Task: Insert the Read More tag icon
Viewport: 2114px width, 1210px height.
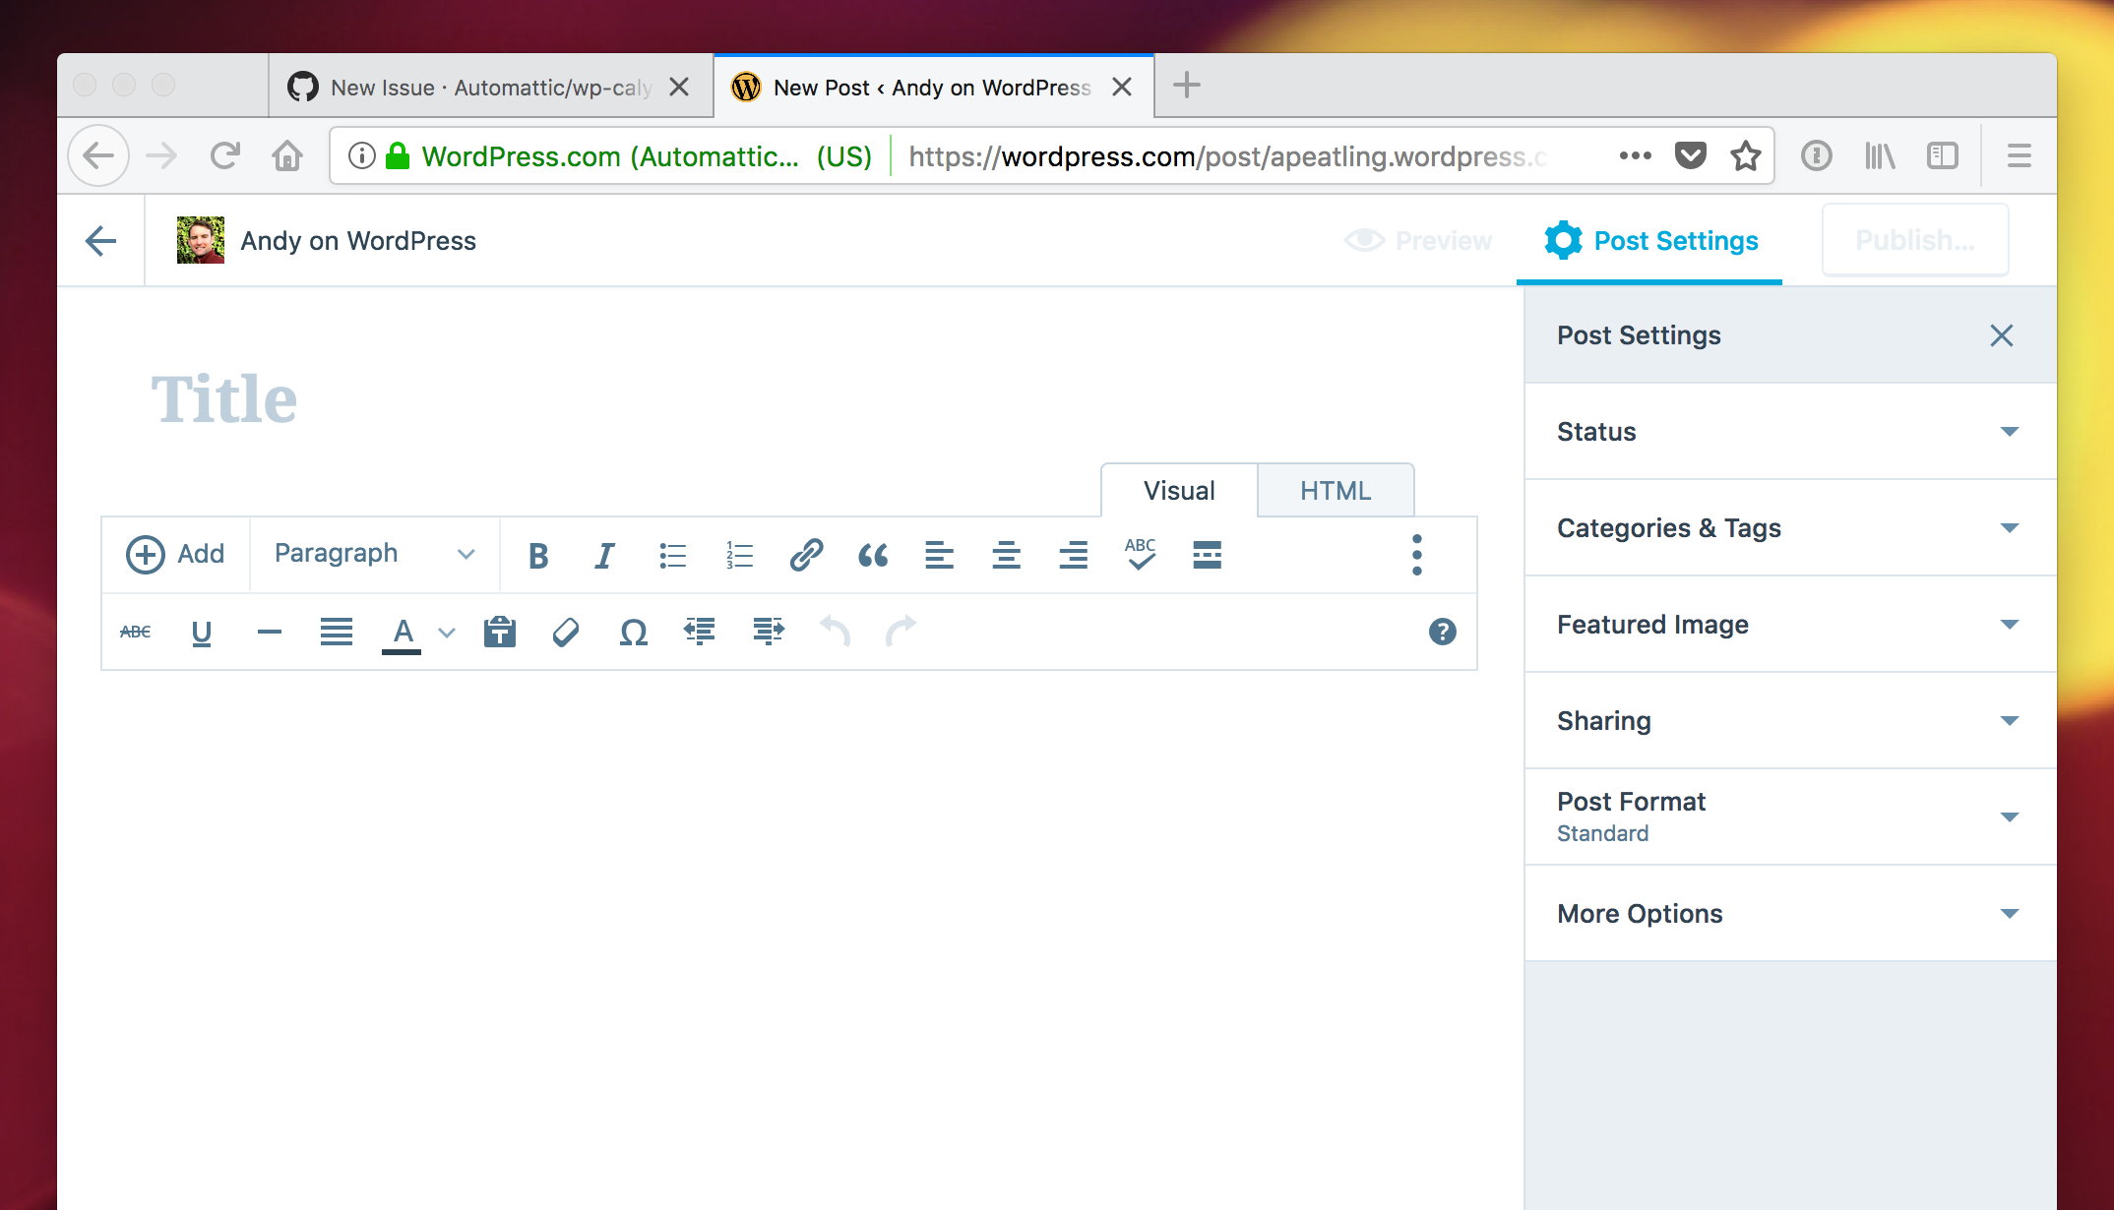Action: [1207, 556]
